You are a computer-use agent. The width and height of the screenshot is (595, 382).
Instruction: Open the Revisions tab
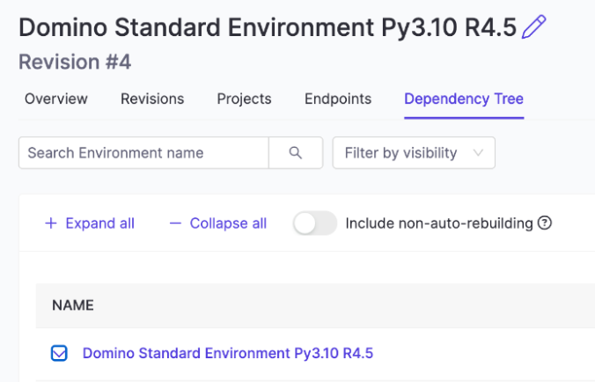tap(152, 99)
